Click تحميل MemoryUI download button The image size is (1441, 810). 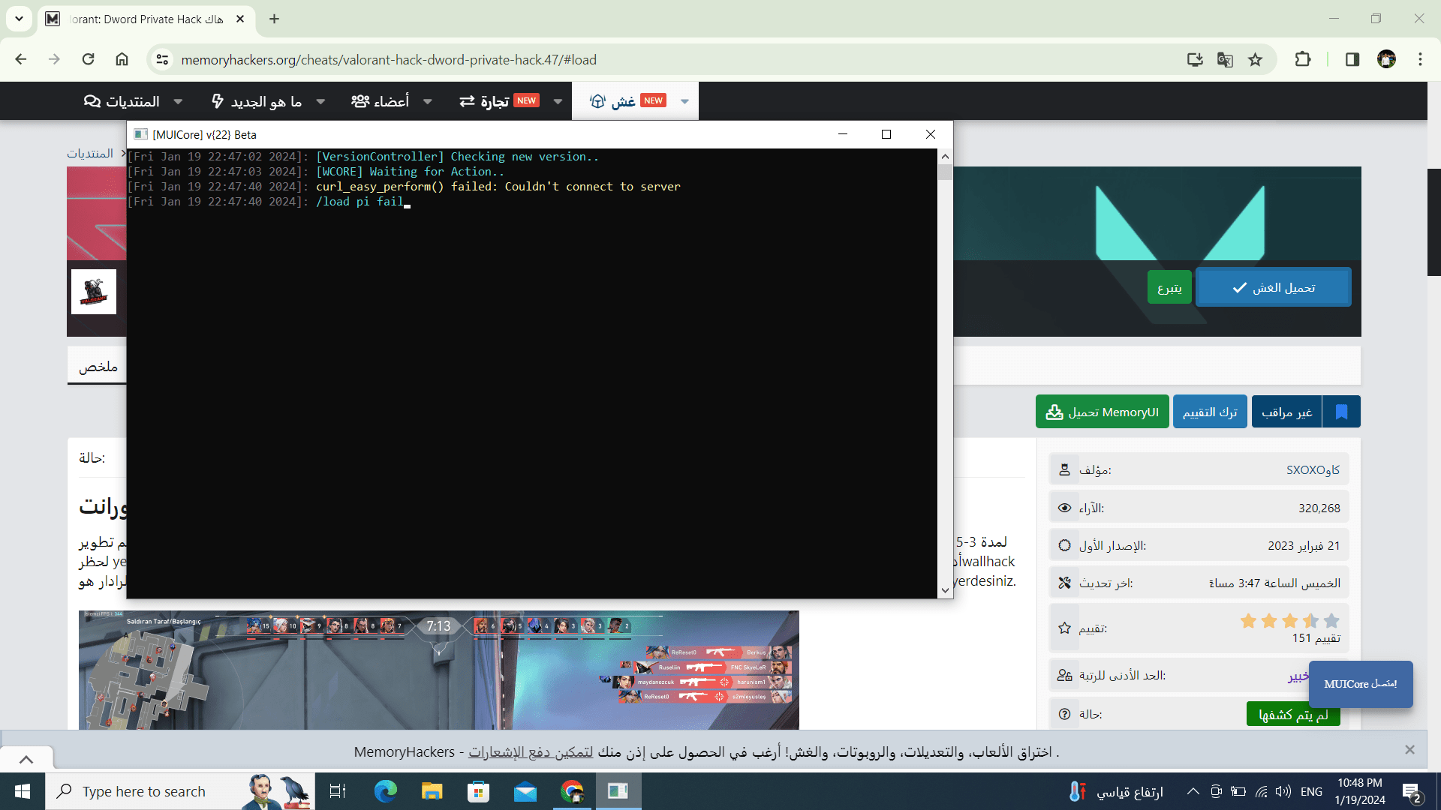(1102, 412)
